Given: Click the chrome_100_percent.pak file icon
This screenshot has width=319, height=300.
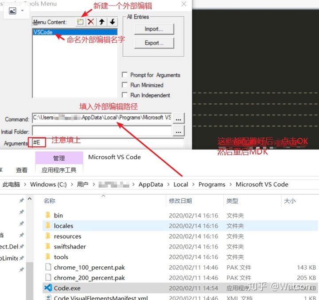Looking at the screenshot, I should pos(48,267).
